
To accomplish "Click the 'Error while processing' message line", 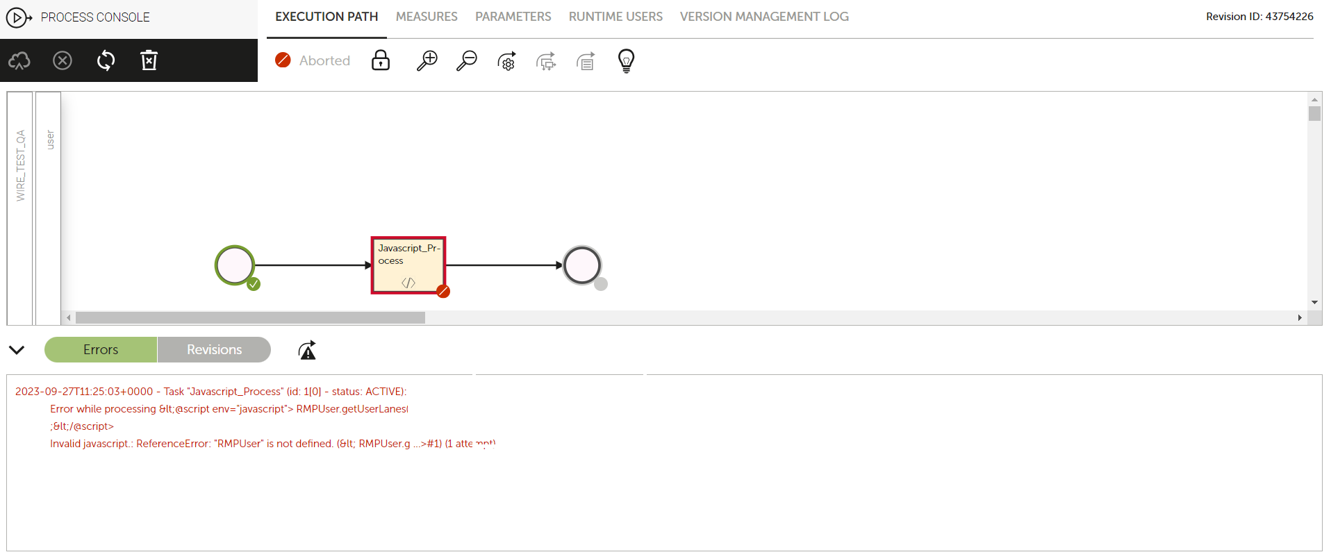I will [x=229, y=409].
